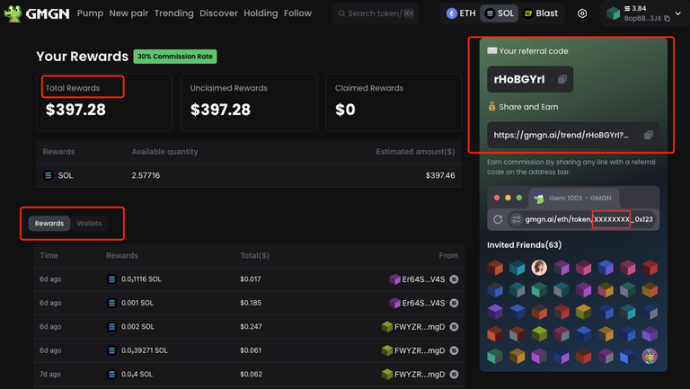This screenshot has width=690, height=389.
Task: Open the Trending page
Action: 173,13
